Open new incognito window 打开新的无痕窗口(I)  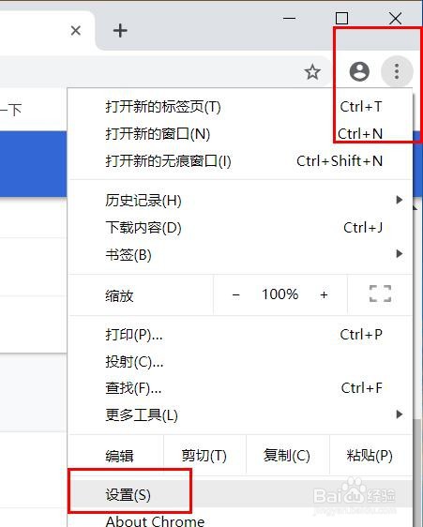tap(240, 161)
